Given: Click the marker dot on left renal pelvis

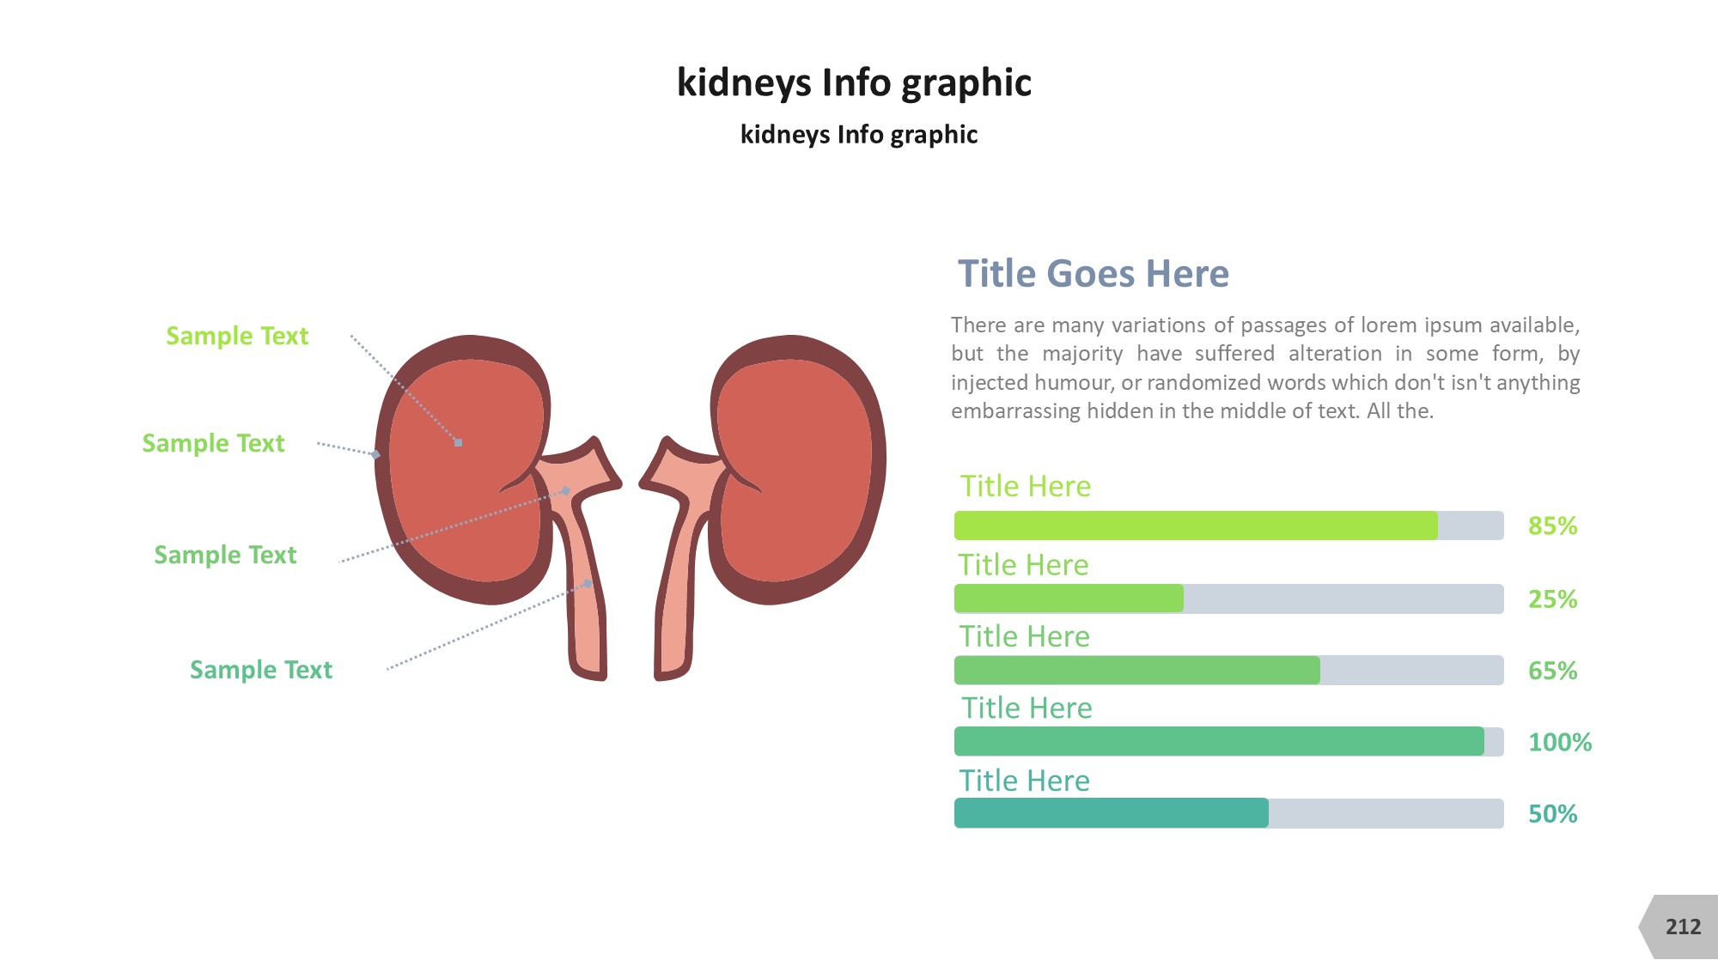Looking at the screenshot, I should click(x=566, y=490).
